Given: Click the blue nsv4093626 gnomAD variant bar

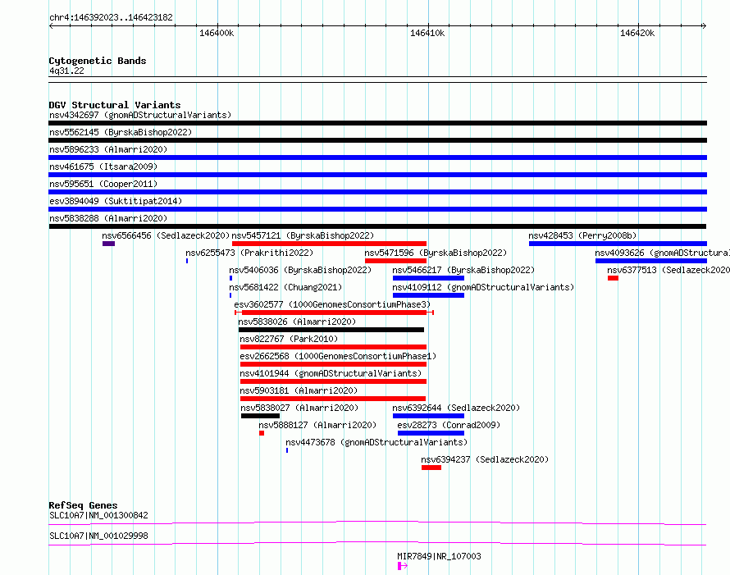Looking at the screenshot, I should (x=651, y=261).
